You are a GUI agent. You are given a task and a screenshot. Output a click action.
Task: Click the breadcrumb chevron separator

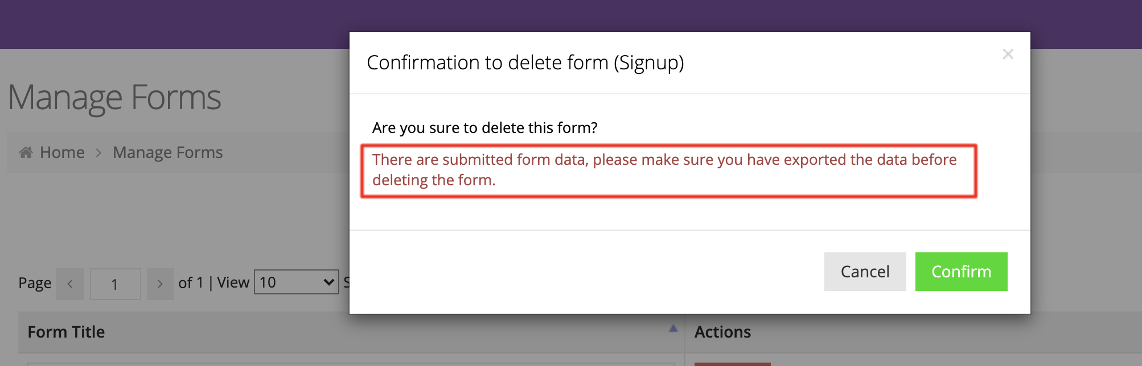tap(98, 153)
